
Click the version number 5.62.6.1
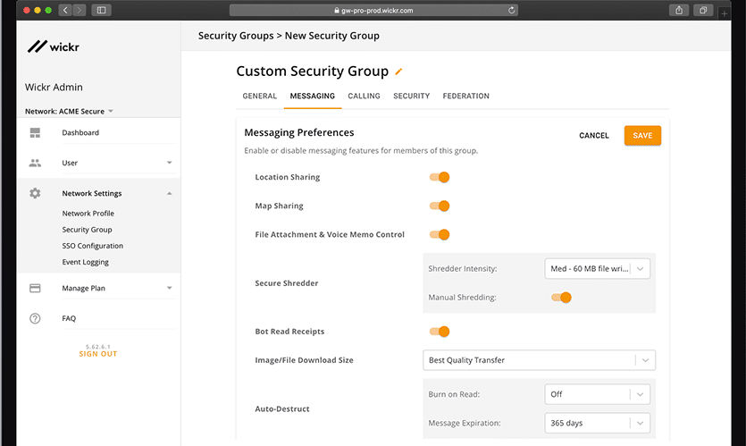[x=98, y=347]
